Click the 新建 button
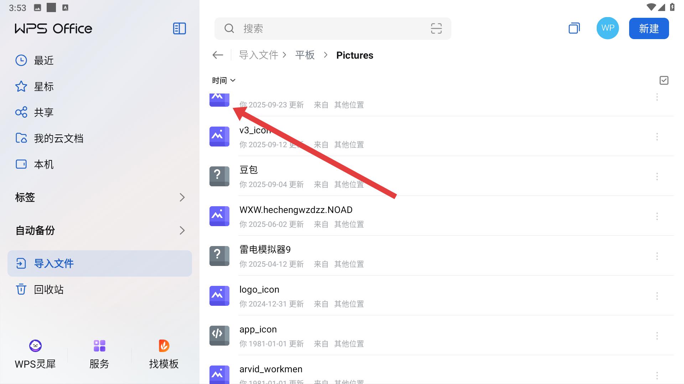Viewport: 684px width, 384px height. [x=648, y=28]
